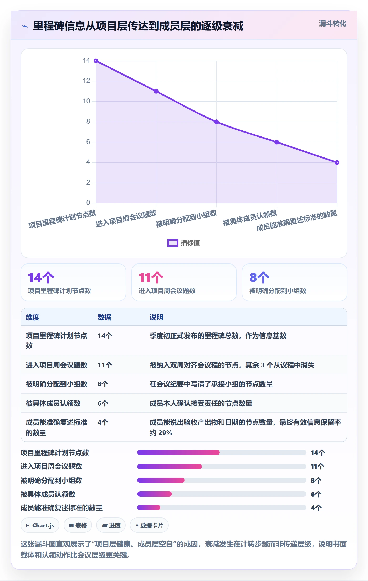This screenshot has height=581, width=368.
Task: Open the 11个 data card
Action: click(x=184, y=282)
